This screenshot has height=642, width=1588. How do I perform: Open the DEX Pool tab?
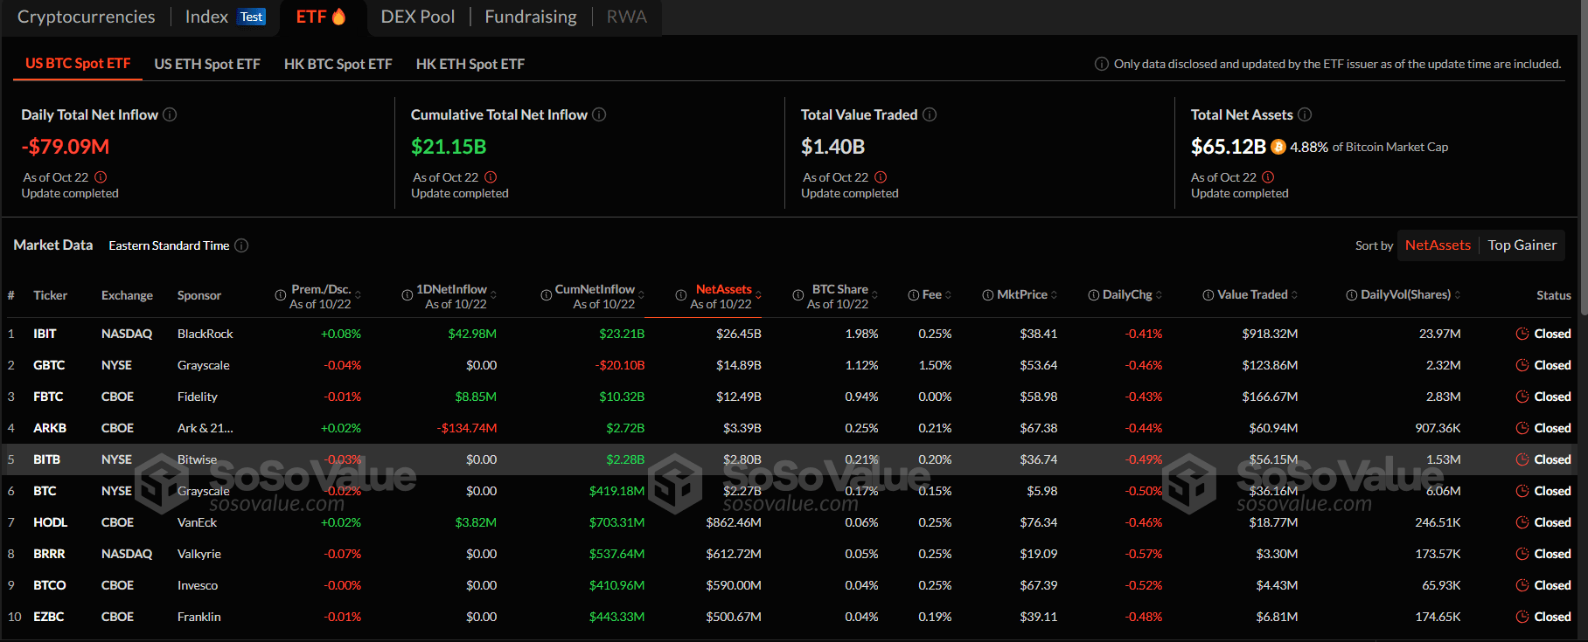(x=417, y=17)
